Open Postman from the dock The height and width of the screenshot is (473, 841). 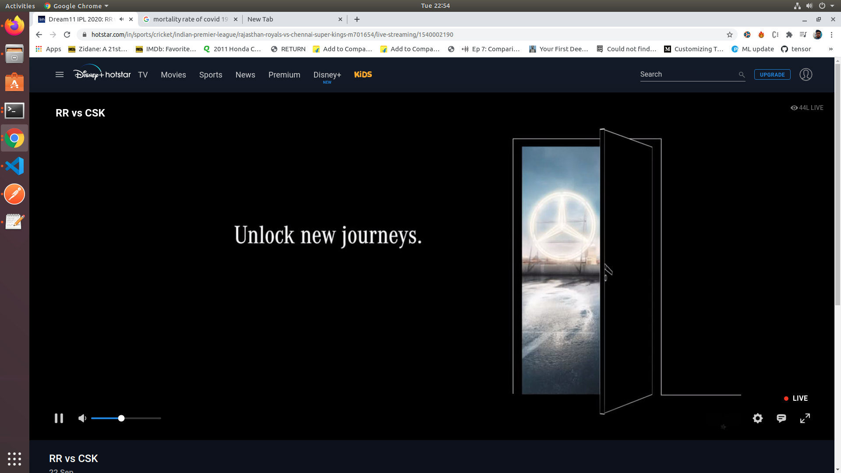point(14,194)
